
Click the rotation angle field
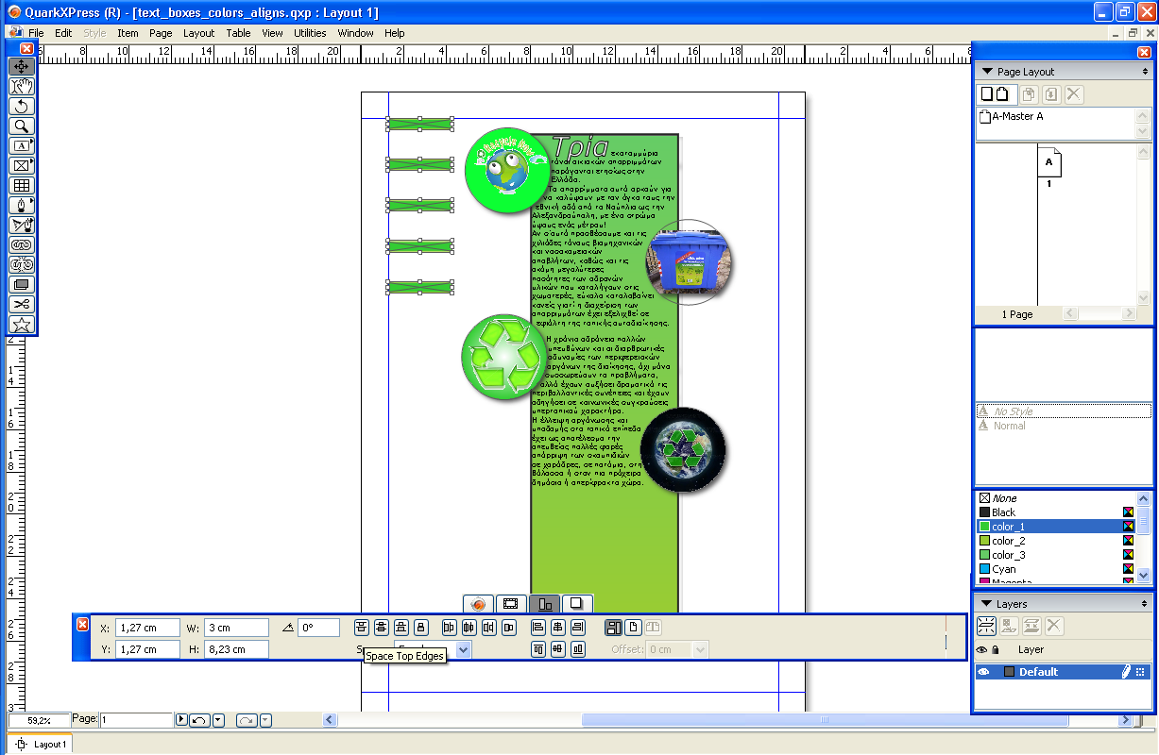coord(318,628)
